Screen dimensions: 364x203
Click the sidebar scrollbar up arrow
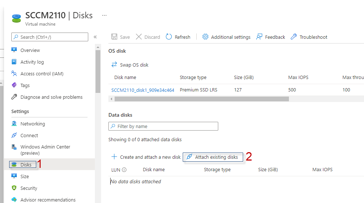point(98,47)
